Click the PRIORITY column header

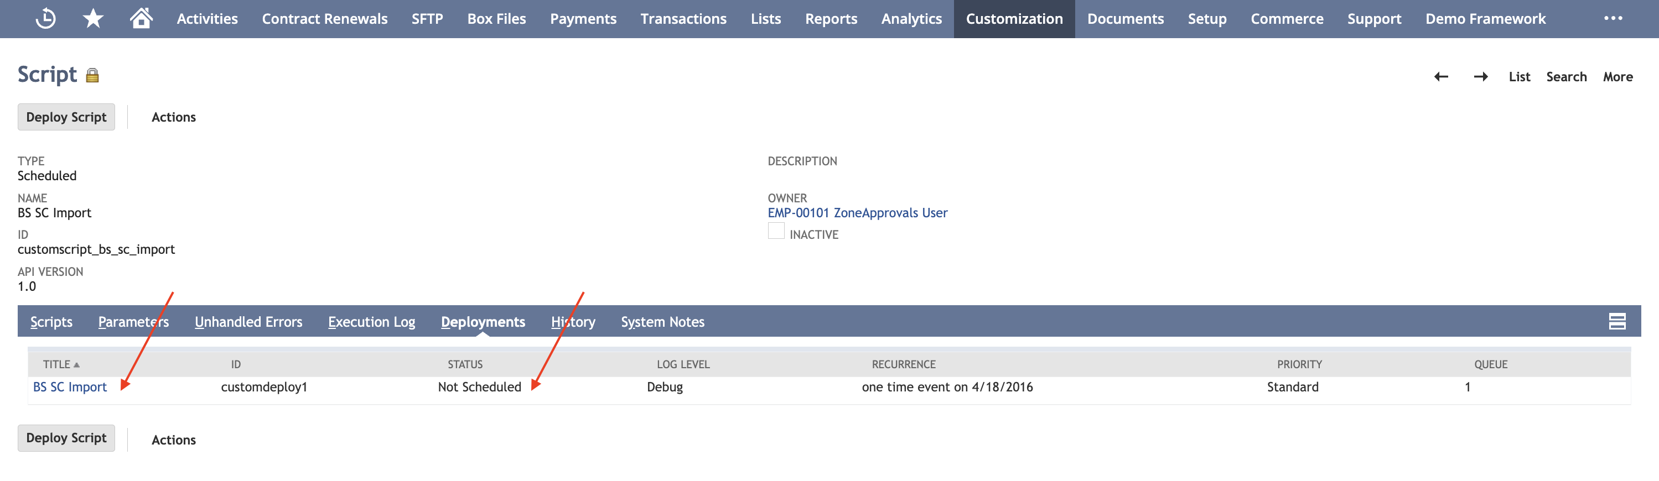point(1300,364)
